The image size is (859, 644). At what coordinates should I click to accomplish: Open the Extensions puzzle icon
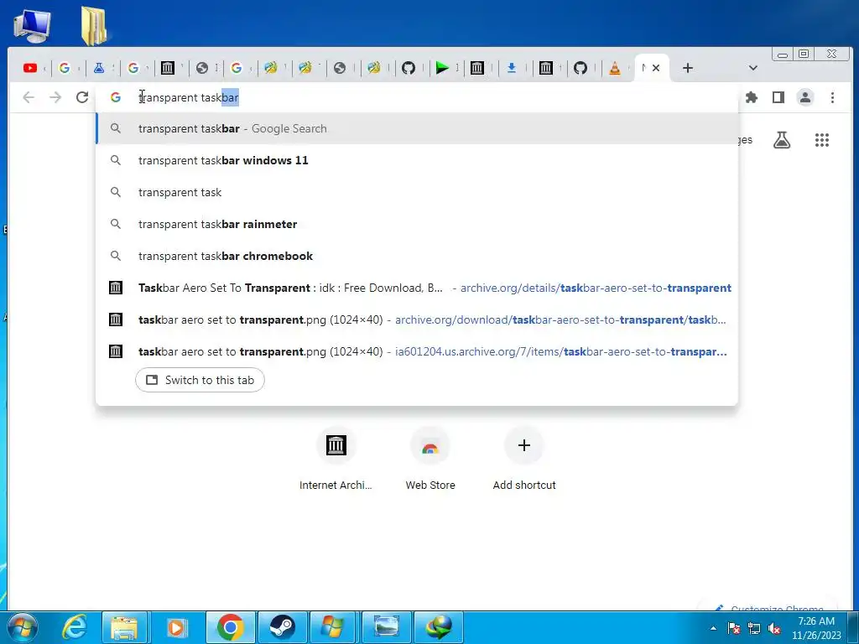[x=752, y=97]
